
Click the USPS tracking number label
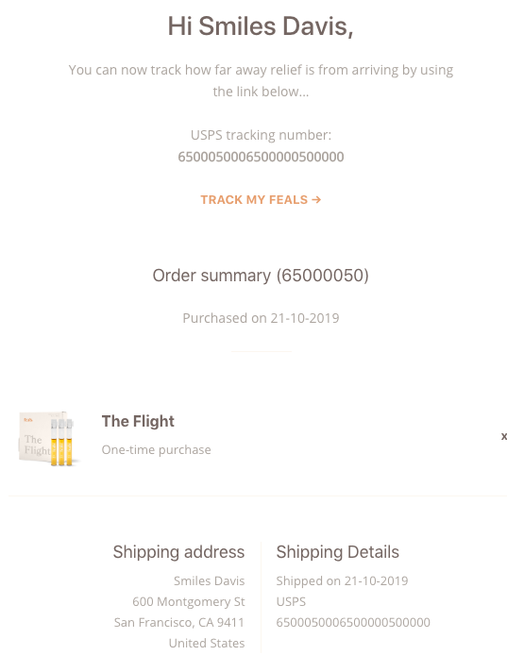(x=261, y=135)
